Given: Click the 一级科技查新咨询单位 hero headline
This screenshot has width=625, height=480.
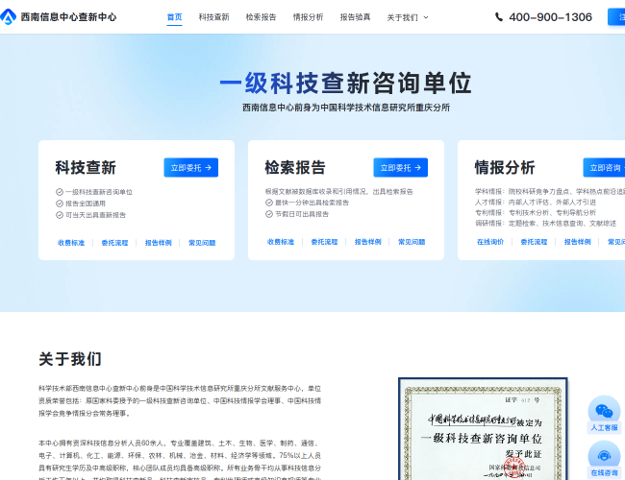Looking at the screenshot, I should tap(345, 84).
